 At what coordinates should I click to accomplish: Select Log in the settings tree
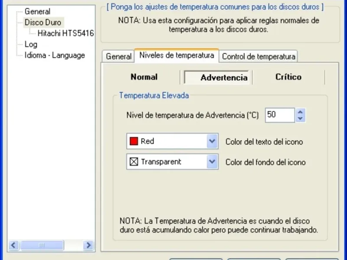(31, 44)
